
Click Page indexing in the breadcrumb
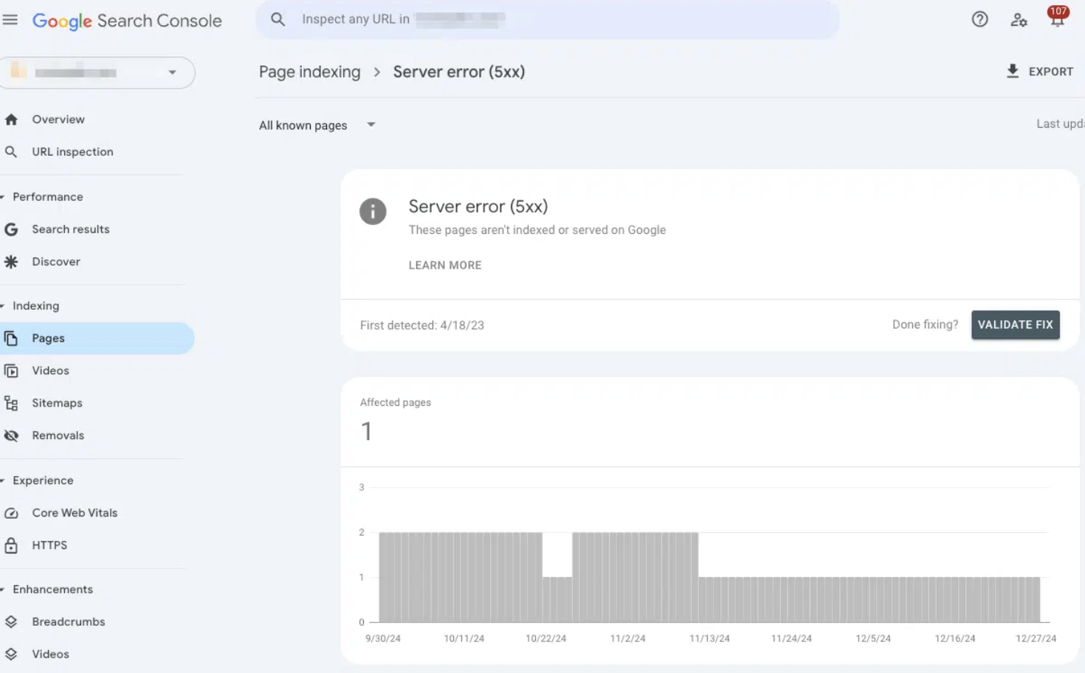point(309,72)
